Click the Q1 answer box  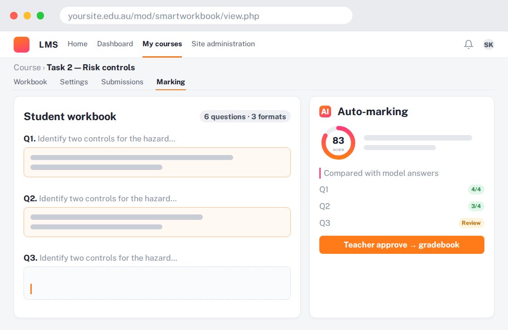click(x=157, y=162)
